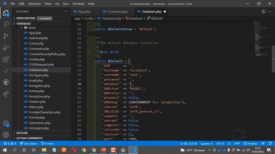
Task: Change indentation via Spaces: 4
Action: click(x=206, y=144)
